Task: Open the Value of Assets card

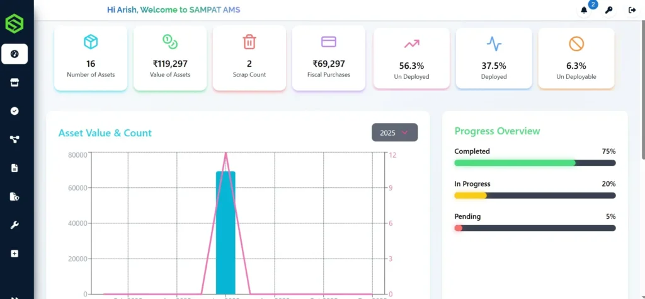Action: (x=170, y=58)
